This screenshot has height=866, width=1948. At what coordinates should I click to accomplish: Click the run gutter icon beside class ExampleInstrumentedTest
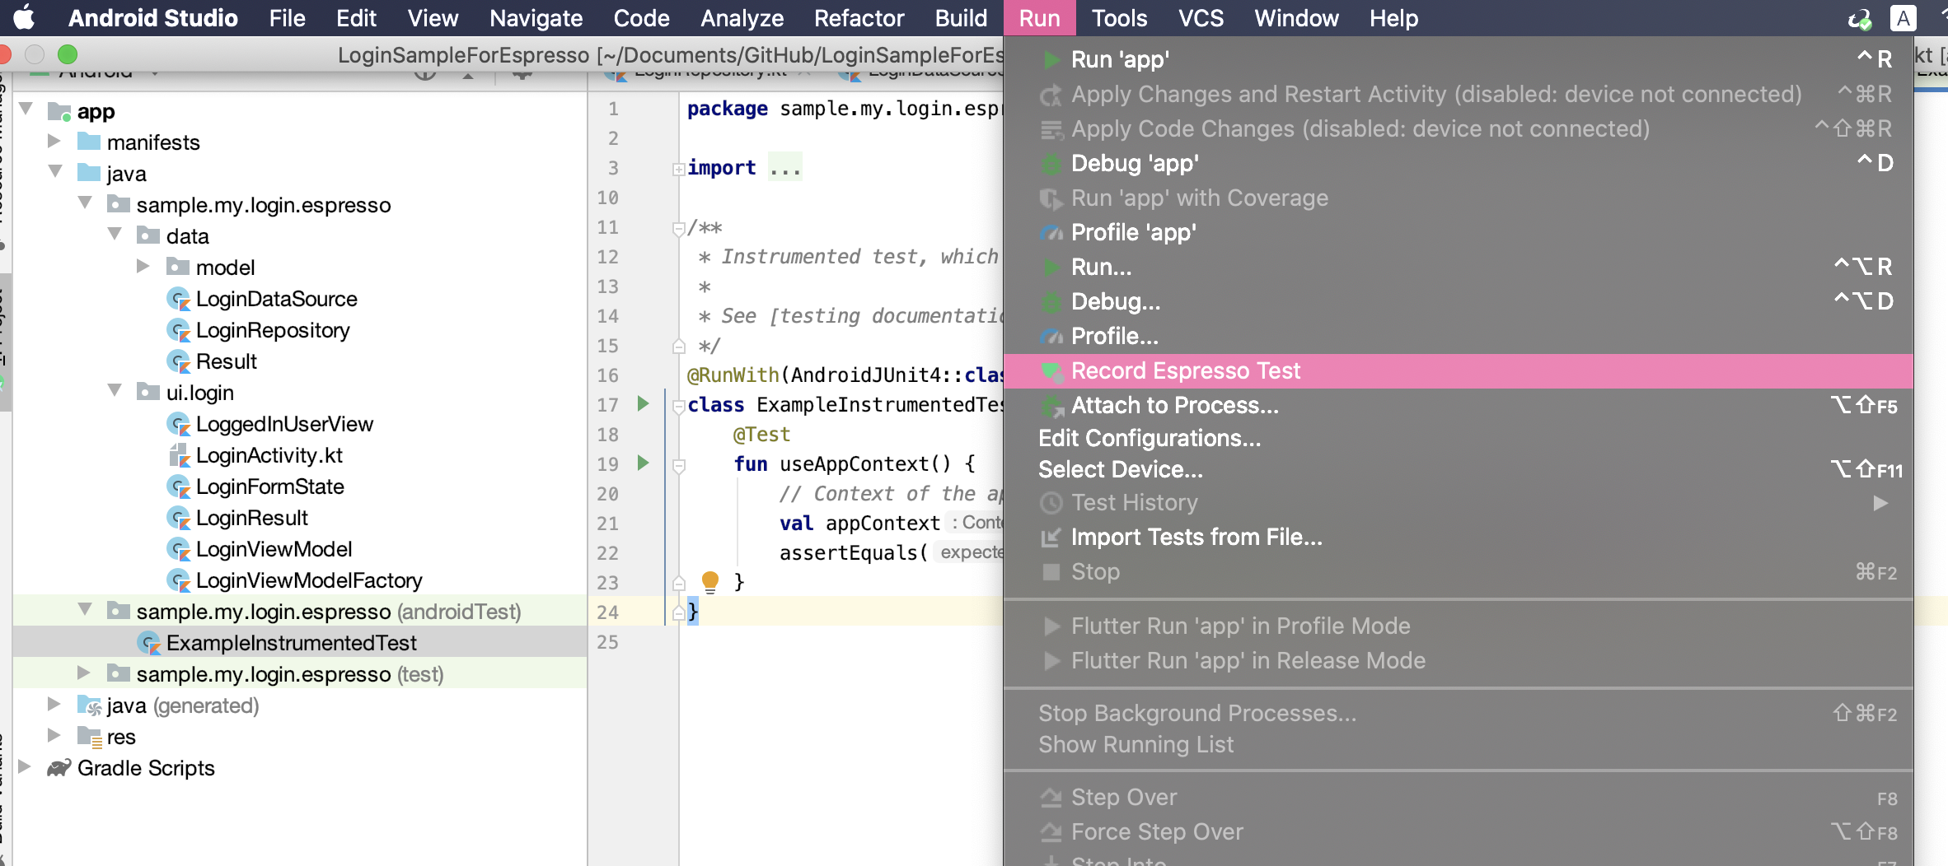point(644,403)
